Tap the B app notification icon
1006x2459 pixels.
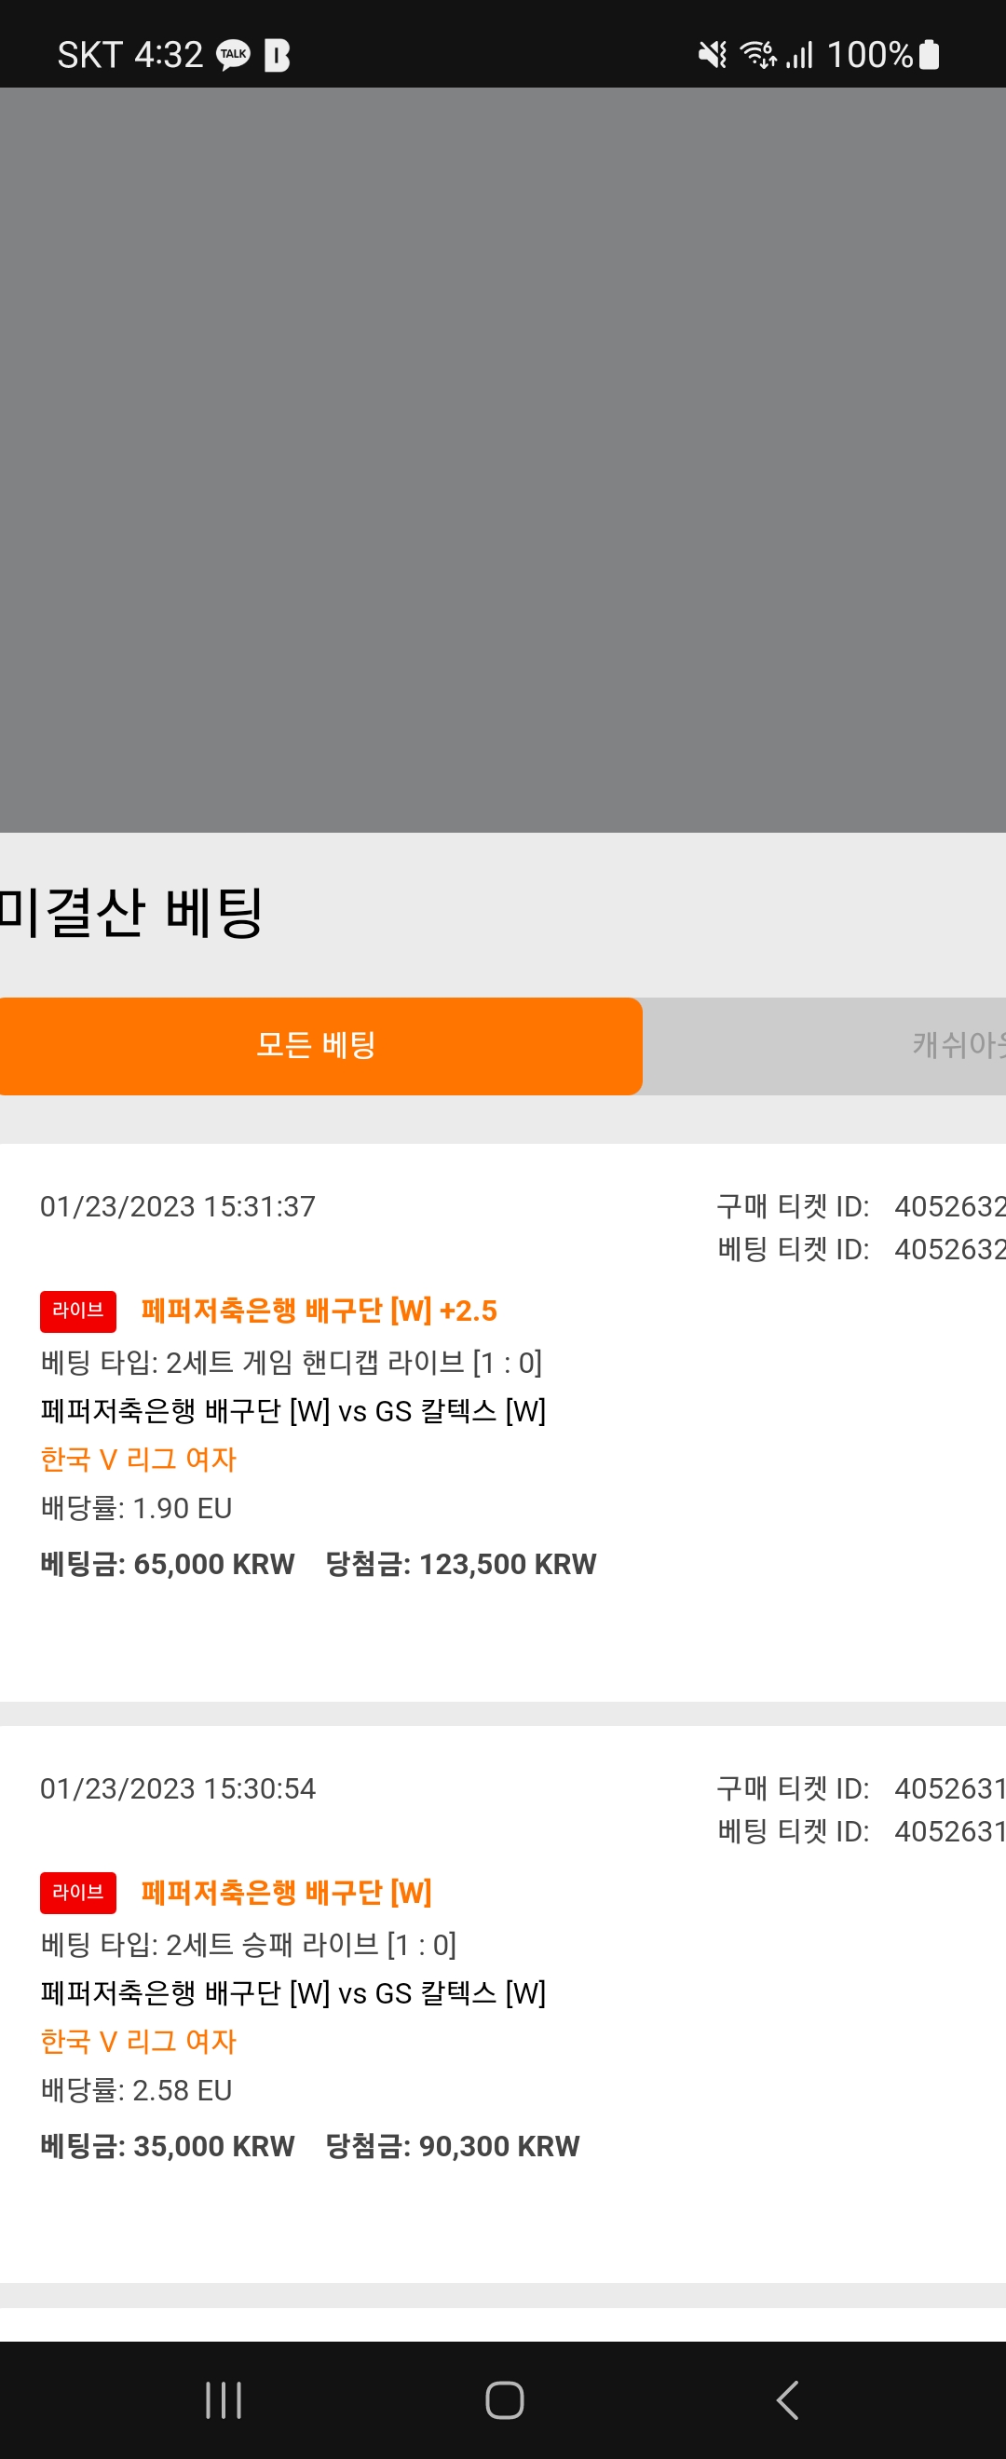coord(277,55)
